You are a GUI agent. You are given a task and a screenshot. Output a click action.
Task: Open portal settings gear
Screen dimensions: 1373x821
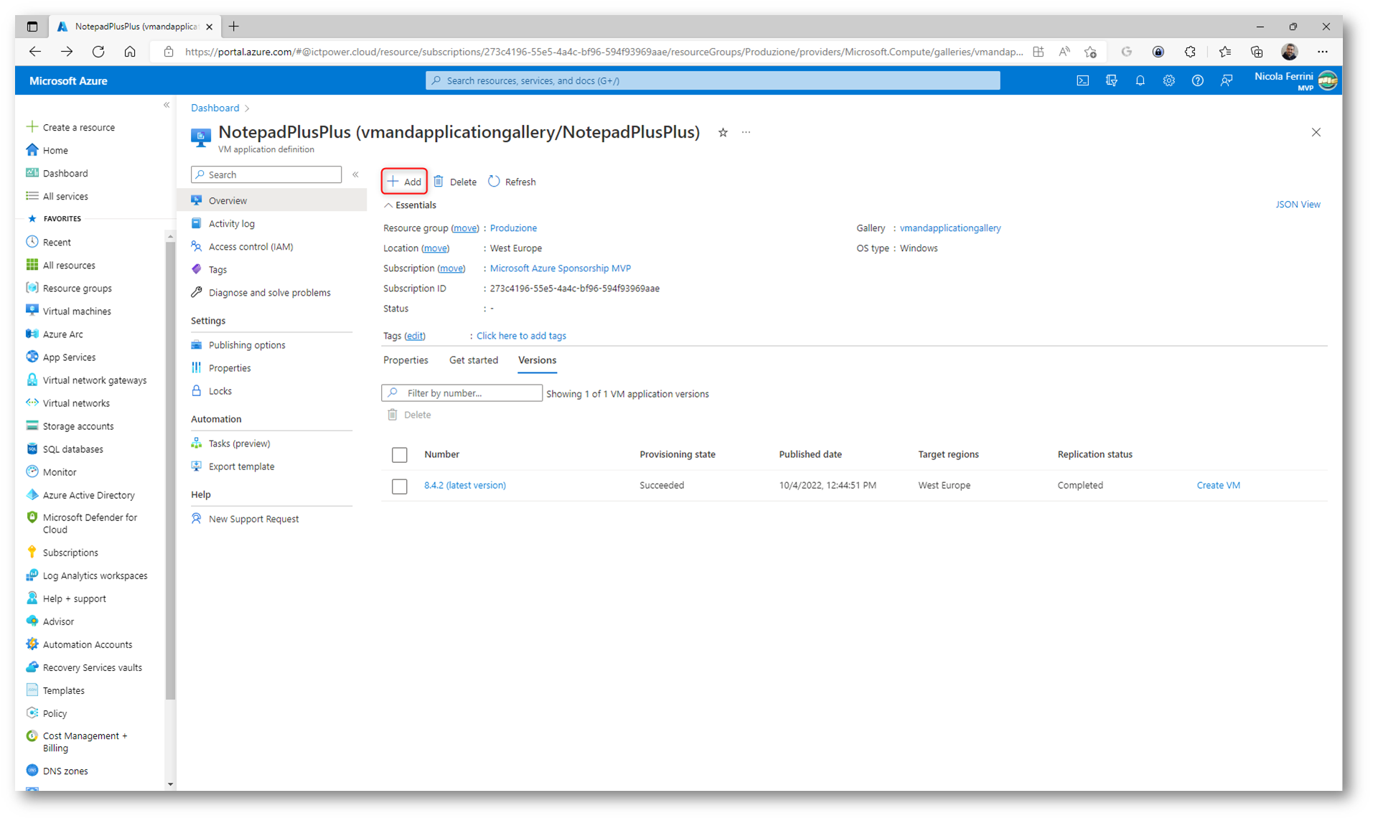point(1168,81)
